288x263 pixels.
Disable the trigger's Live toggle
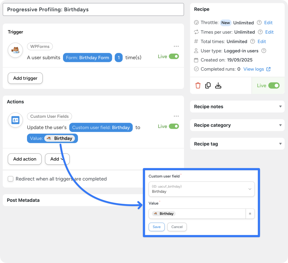tap(174, 56)
